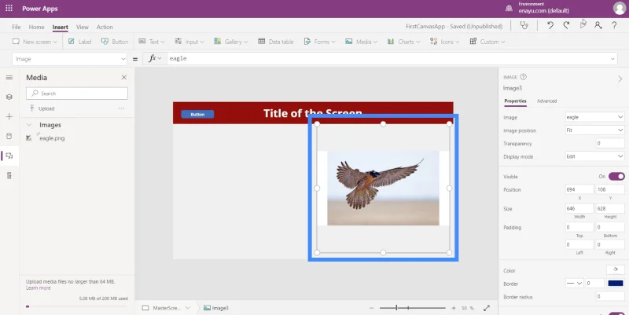The image size is (629, 315).
Task: Open the Gallery dropdown
Action: click(x=230, y=42)
